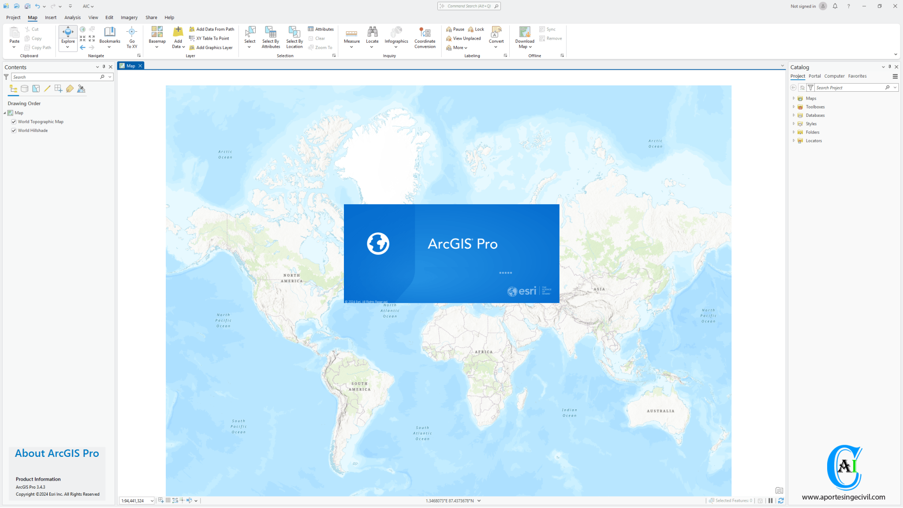
Task: Click Add Data From Path
Action: click(x=212, y=29)
